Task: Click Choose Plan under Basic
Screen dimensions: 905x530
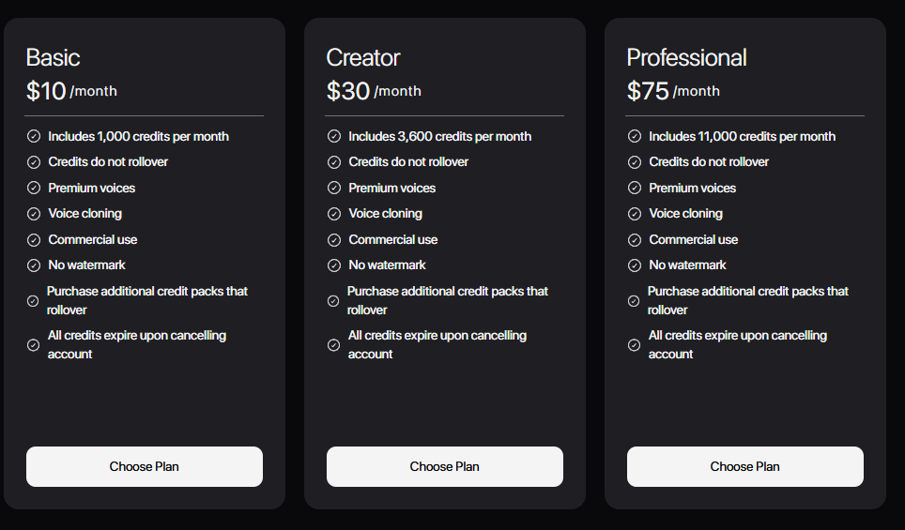Action: click(x=144, y=466)
